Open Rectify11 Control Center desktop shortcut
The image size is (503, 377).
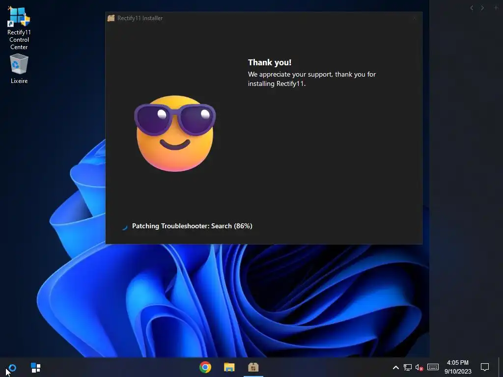tap(19, 28)
